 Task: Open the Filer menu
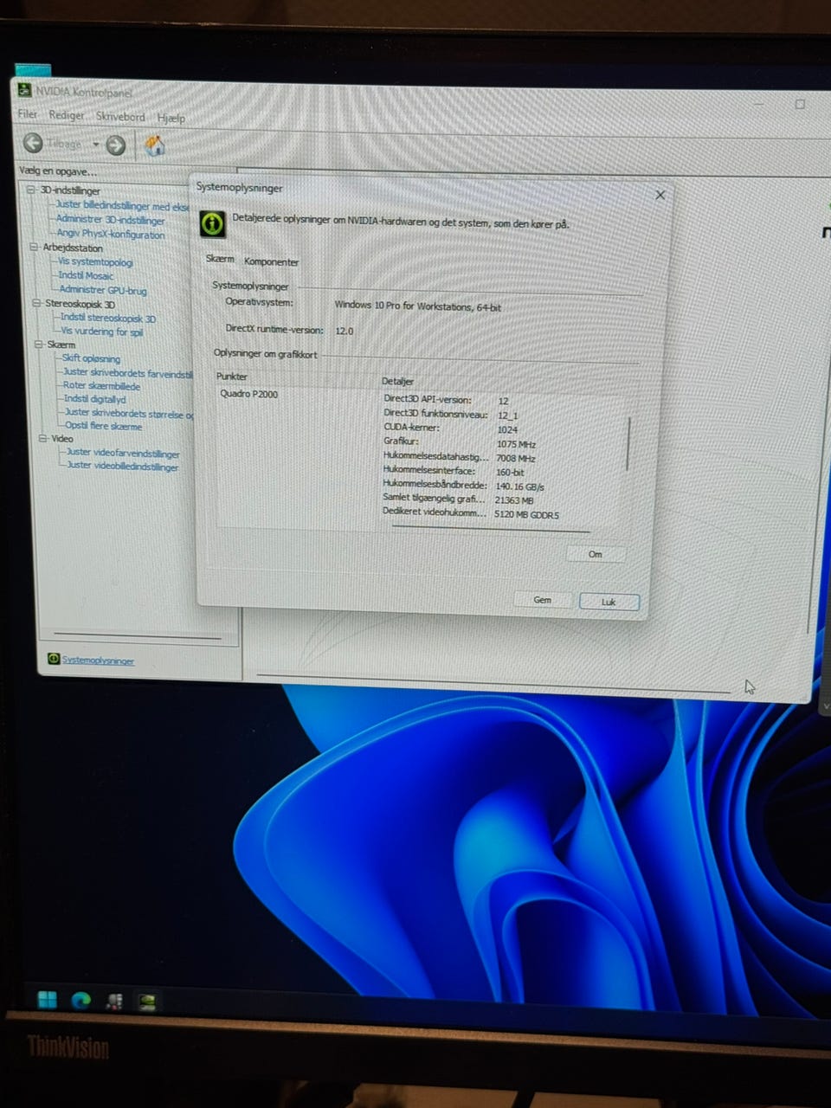click(28, 114)
